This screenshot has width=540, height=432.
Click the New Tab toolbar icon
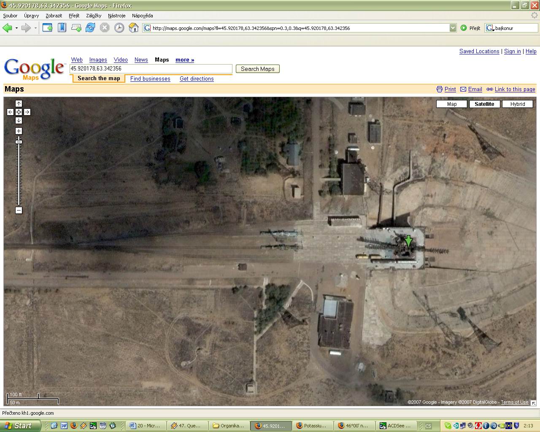(x=47, y=28)
